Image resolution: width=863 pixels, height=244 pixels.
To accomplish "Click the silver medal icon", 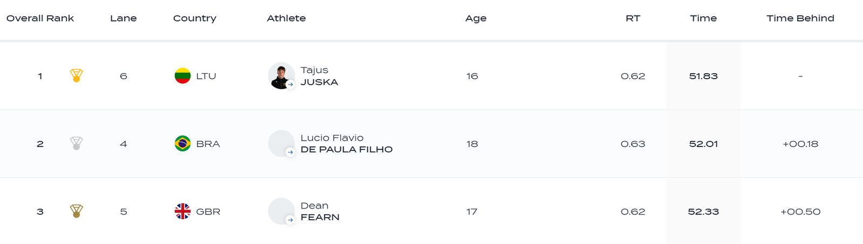I will (x=77, y=143).
